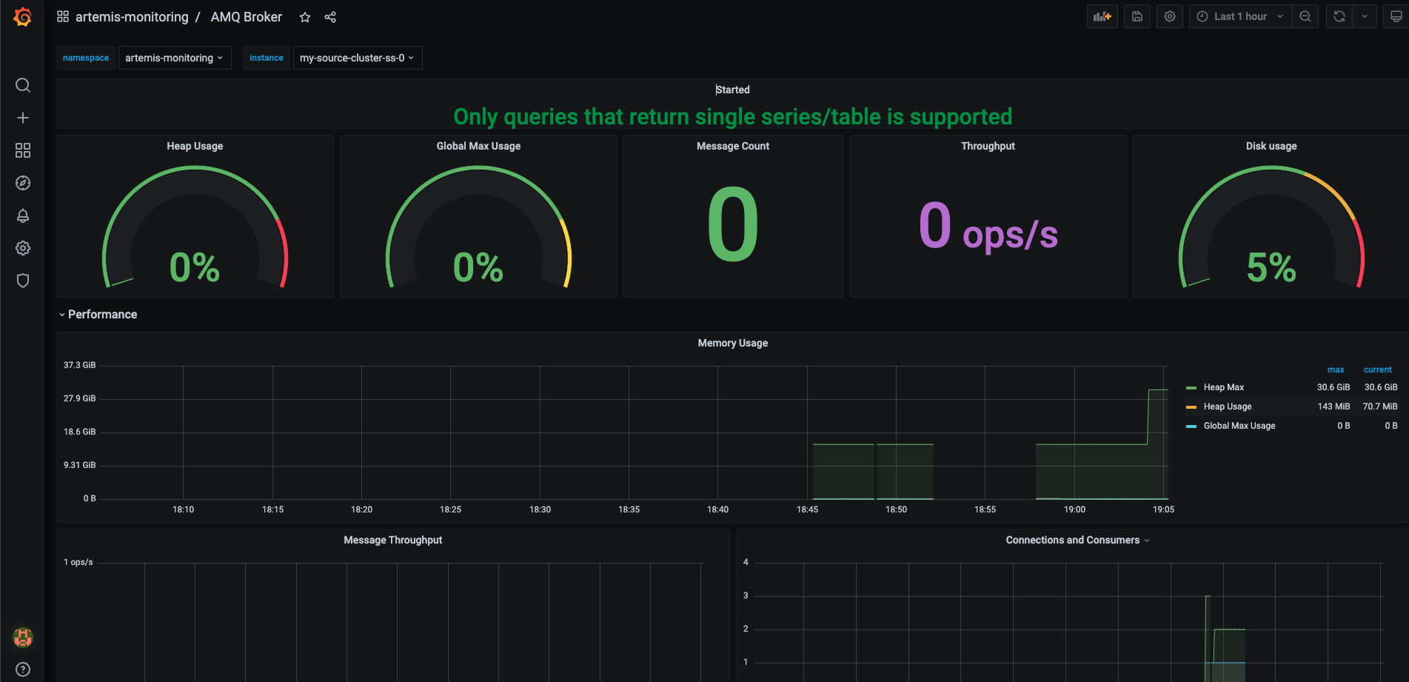Click the 37.3 GiB y-axis label
Viewport: 1409px width, 682px height.
(x=79, y=365)
